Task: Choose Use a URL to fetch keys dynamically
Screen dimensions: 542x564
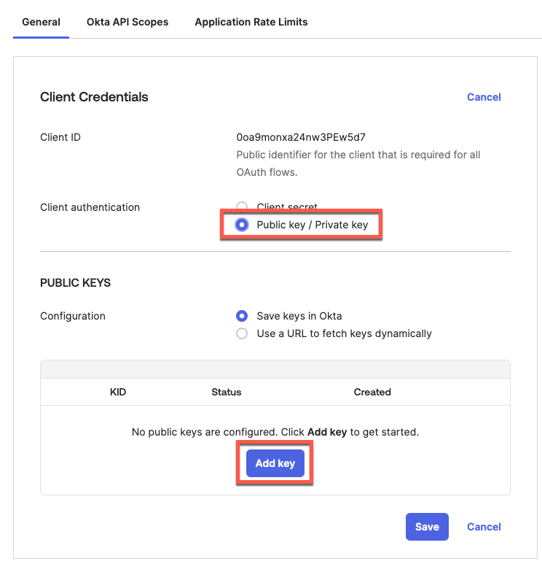Action: point(242,333)
